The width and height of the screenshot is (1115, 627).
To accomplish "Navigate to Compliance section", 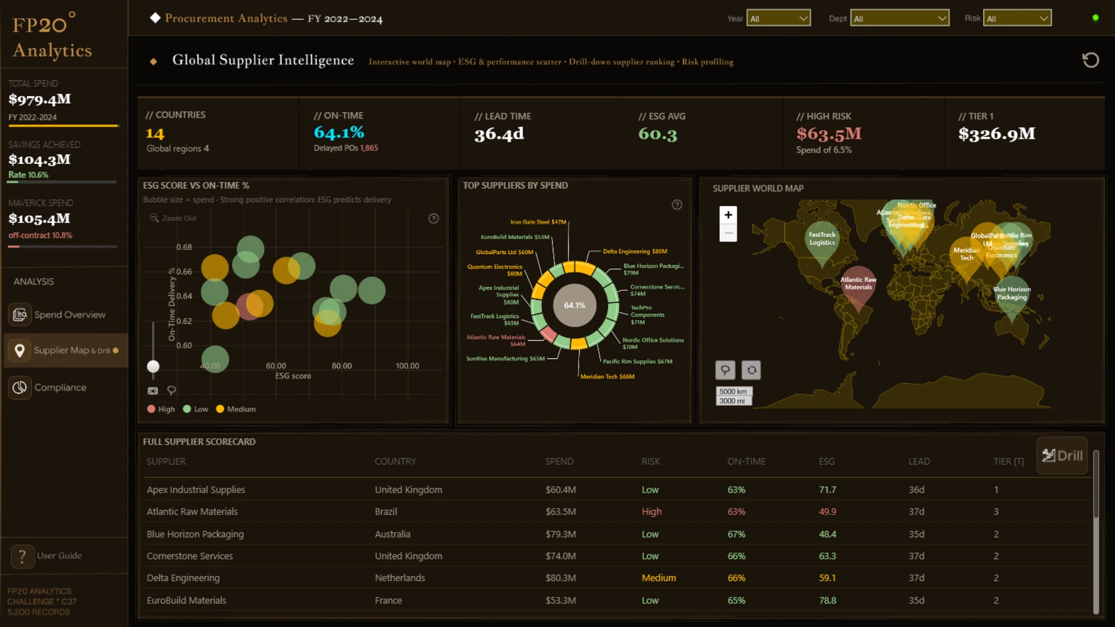I will (60, 388).
